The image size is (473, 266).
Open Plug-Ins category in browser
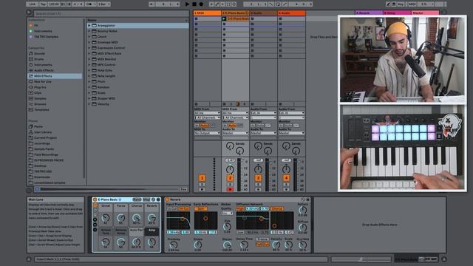coord(40,87)
